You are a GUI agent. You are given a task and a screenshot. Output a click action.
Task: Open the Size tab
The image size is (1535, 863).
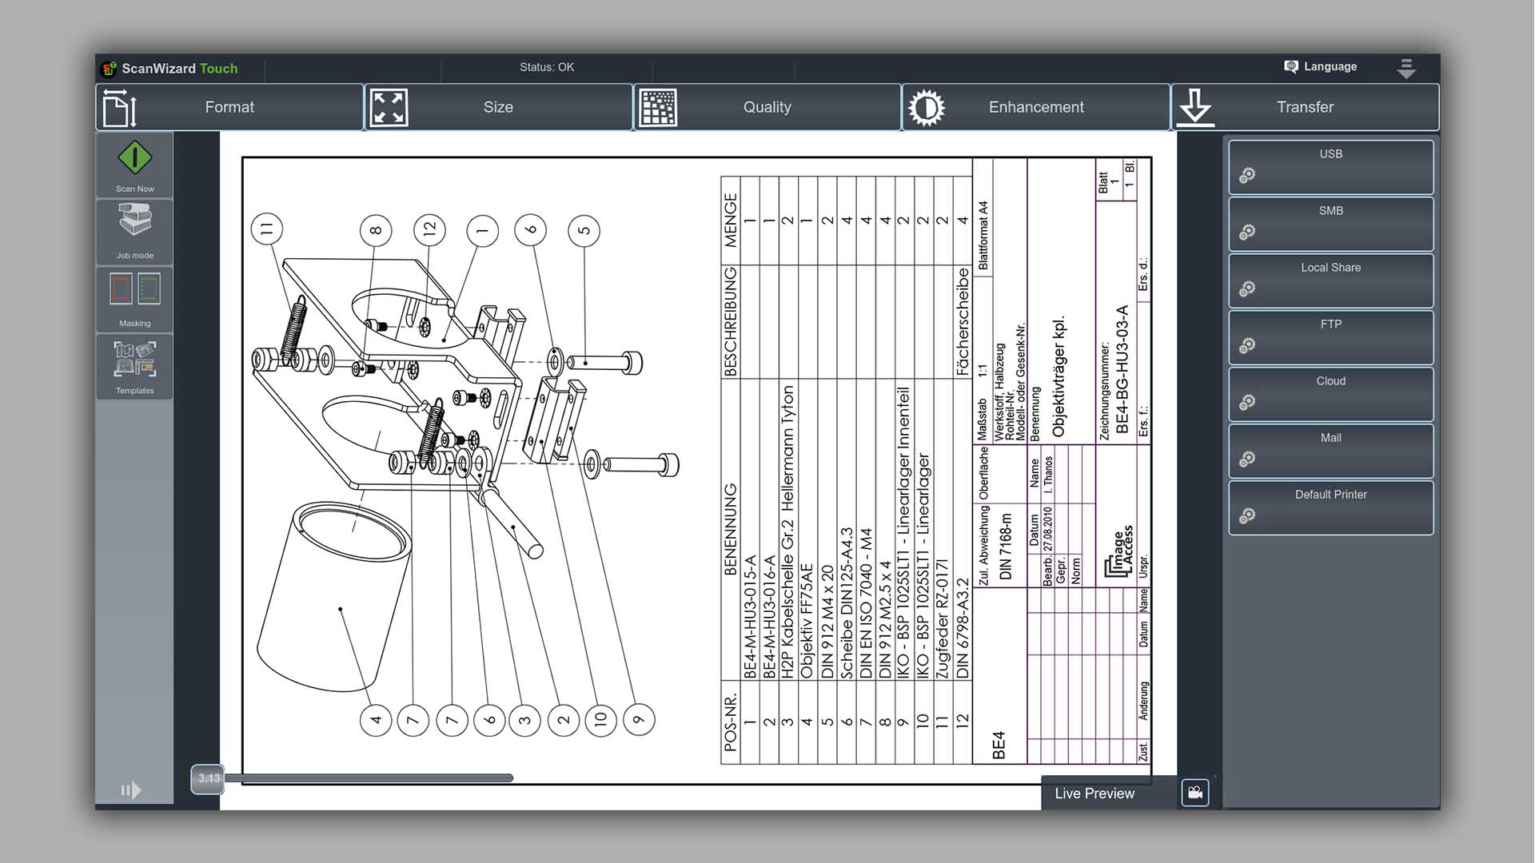(498, 107)
